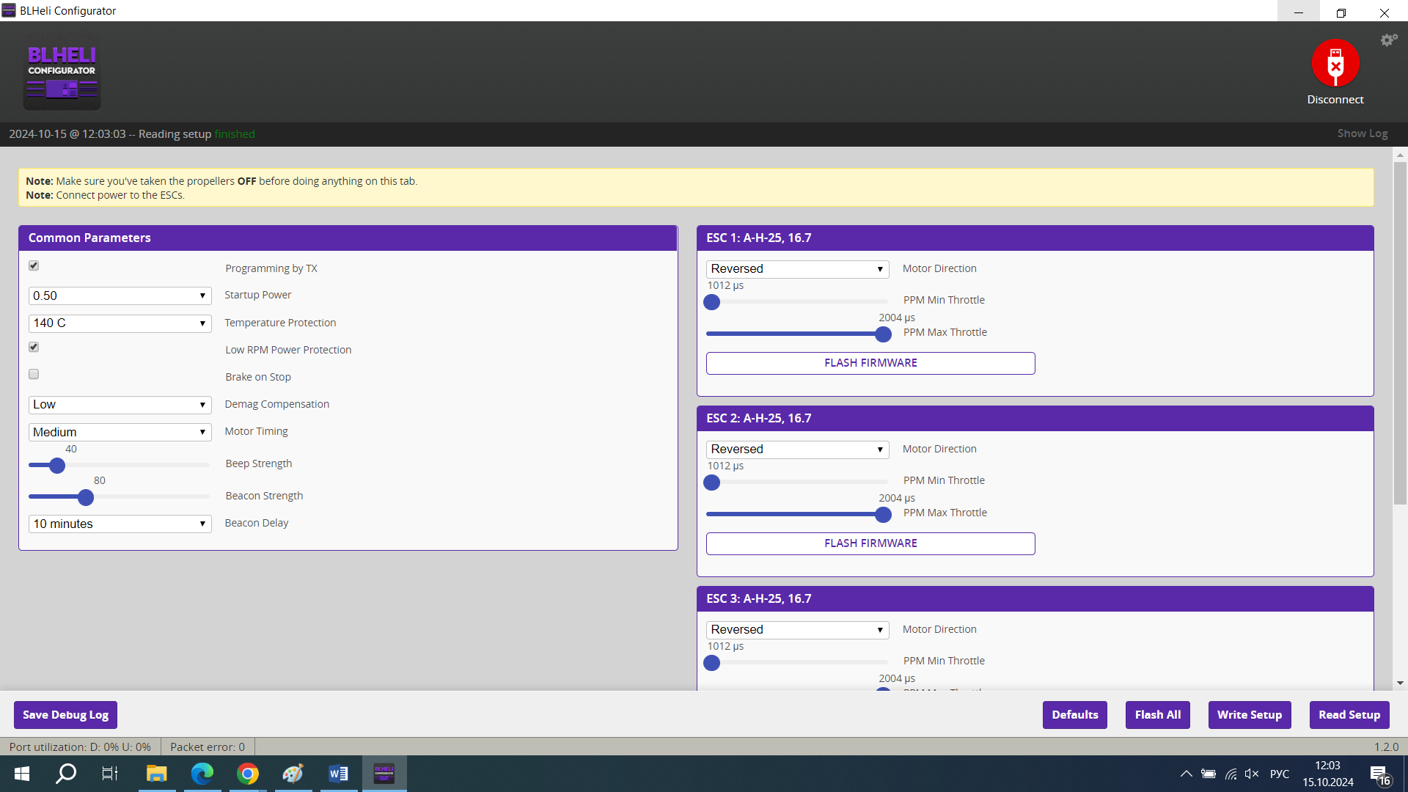
Task: Open File Explorer from the taskbar
Action: [156, 774]
